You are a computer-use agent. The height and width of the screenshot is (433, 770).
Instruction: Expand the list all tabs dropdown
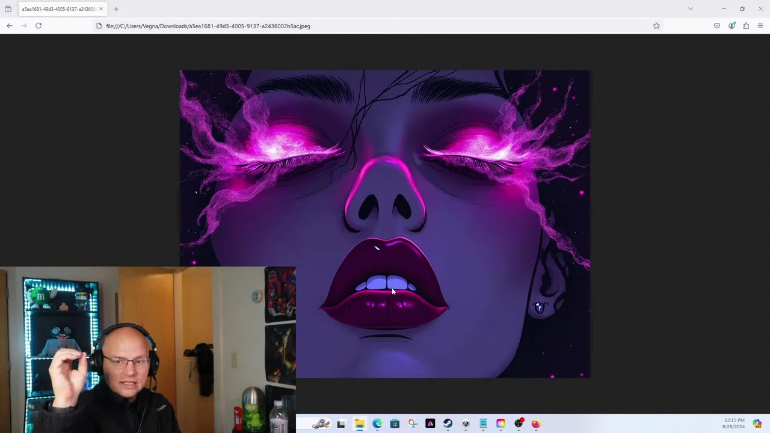691,9
